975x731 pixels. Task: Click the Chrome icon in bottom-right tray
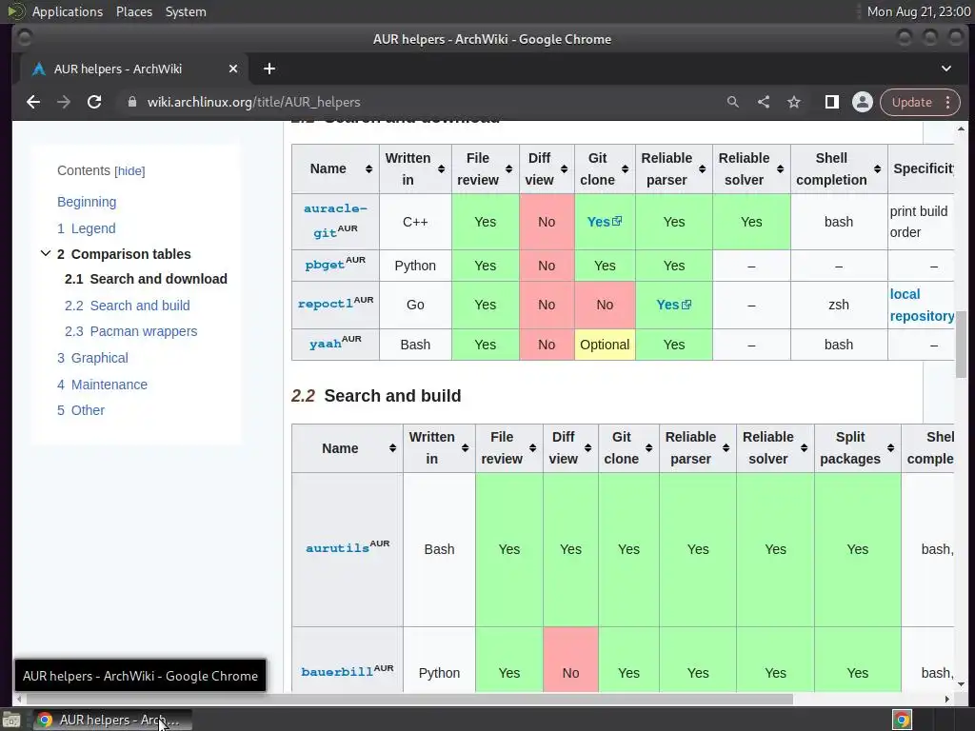(903, 721)
